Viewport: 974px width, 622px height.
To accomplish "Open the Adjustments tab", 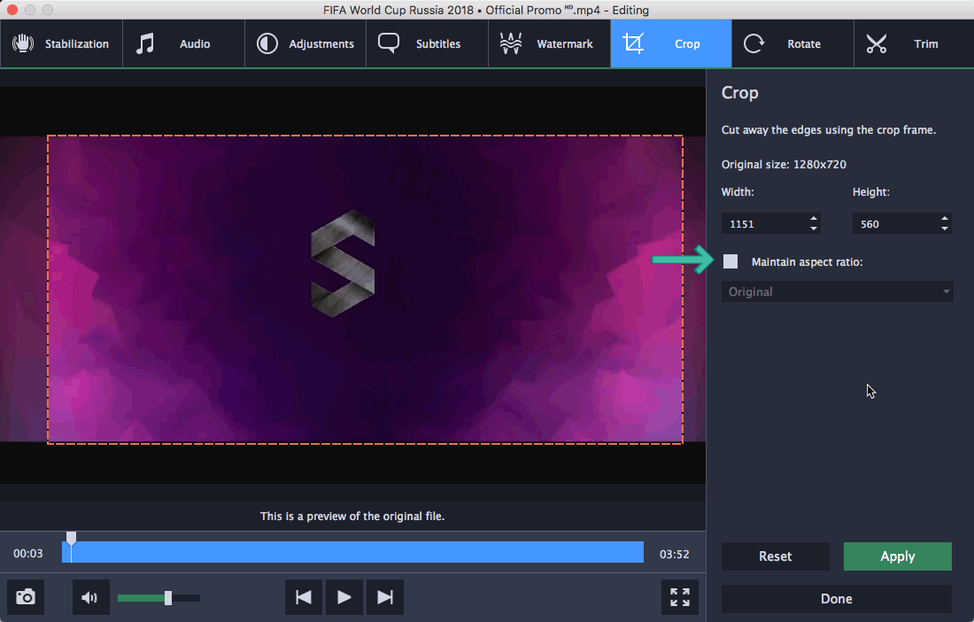I will click(x=305, y=43).
